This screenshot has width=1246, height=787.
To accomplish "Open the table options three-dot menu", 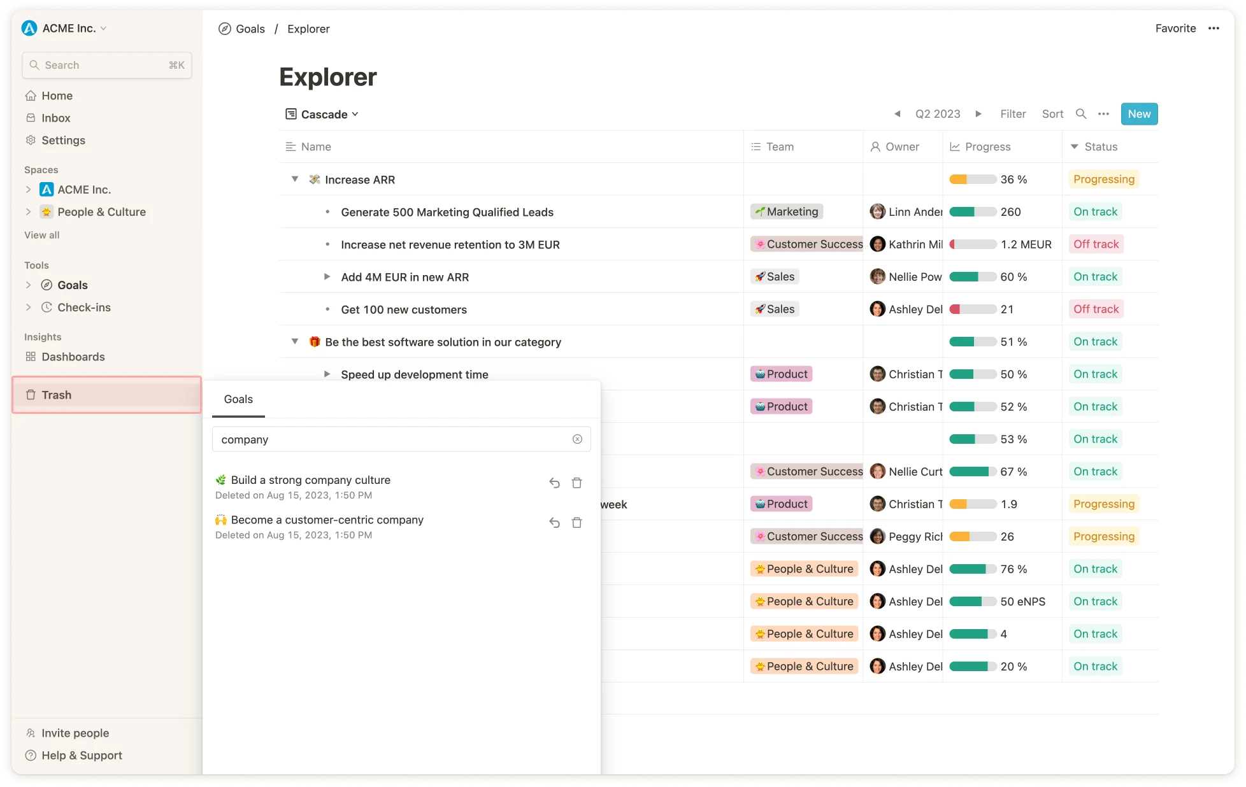I will click(1103, 114).
